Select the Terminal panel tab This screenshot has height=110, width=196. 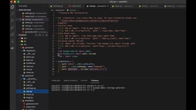click(95, 81)
